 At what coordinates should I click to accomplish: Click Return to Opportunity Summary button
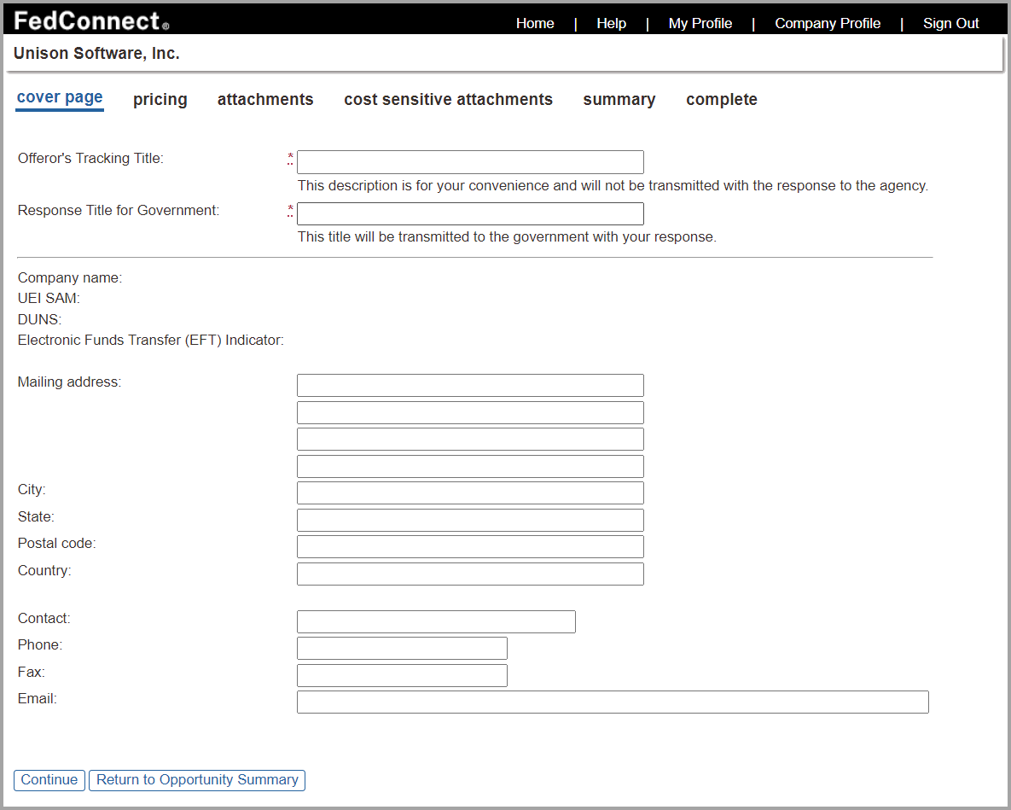[197, 780]
